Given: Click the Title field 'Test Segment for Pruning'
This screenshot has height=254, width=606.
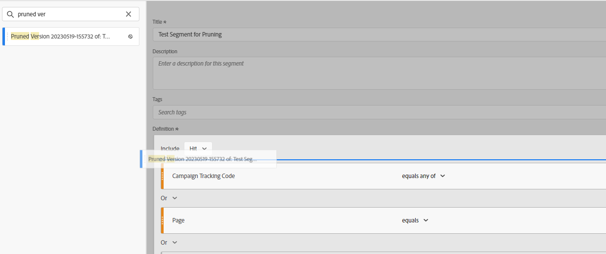Looking at the screenshot, I should (x=376, y=35).
